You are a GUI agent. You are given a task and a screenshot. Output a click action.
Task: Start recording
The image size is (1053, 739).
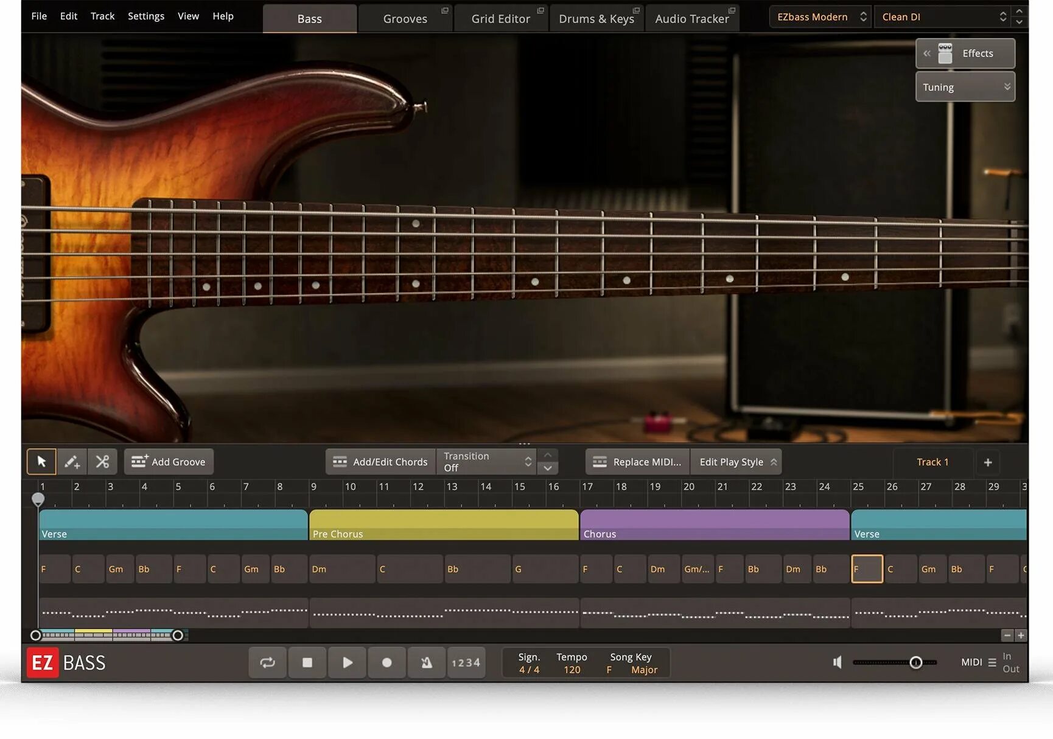pyautogui.click(x=387, y=662)
